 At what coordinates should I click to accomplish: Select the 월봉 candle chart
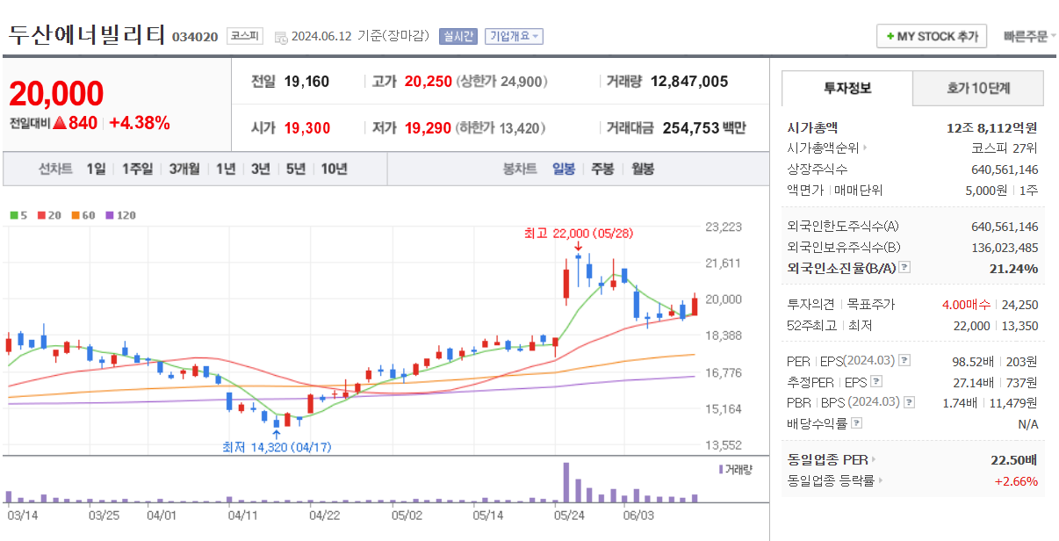click(643, 169)
